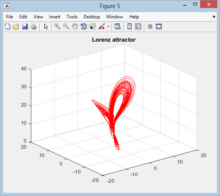This screenshot has width=220, height=196.
Task: Choose the Data Cursor tool
Action: tap(92, 26)
